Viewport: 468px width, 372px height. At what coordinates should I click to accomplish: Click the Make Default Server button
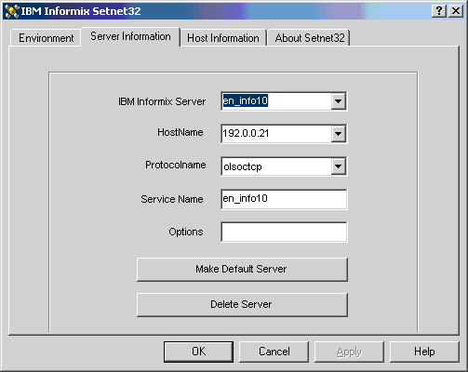[242, 269]
